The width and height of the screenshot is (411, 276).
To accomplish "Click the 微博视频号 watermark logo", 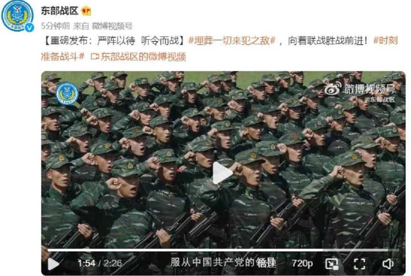I will coord(360,89).
